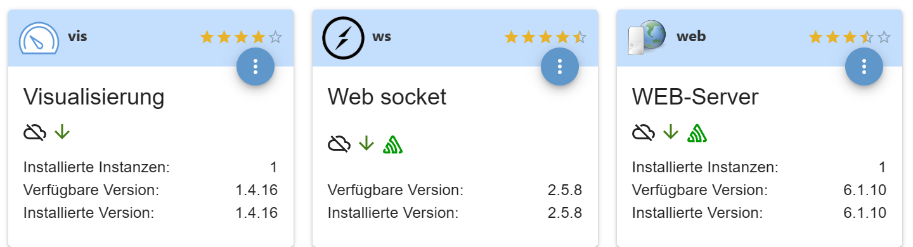Click the crossed cloud icon under WEB-Server
The image size is (913, 247).
tap(644, 132)
